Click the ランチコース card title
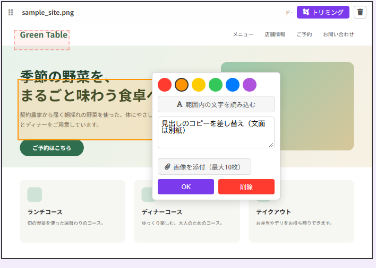376x268 pixels. coord(45,212)
